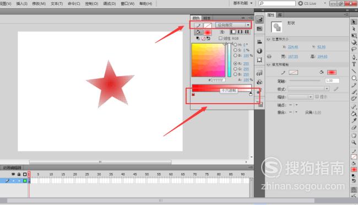Set black and white default colors
The width and height of the screenshot is (358, 205).
(x=198, y=39)
